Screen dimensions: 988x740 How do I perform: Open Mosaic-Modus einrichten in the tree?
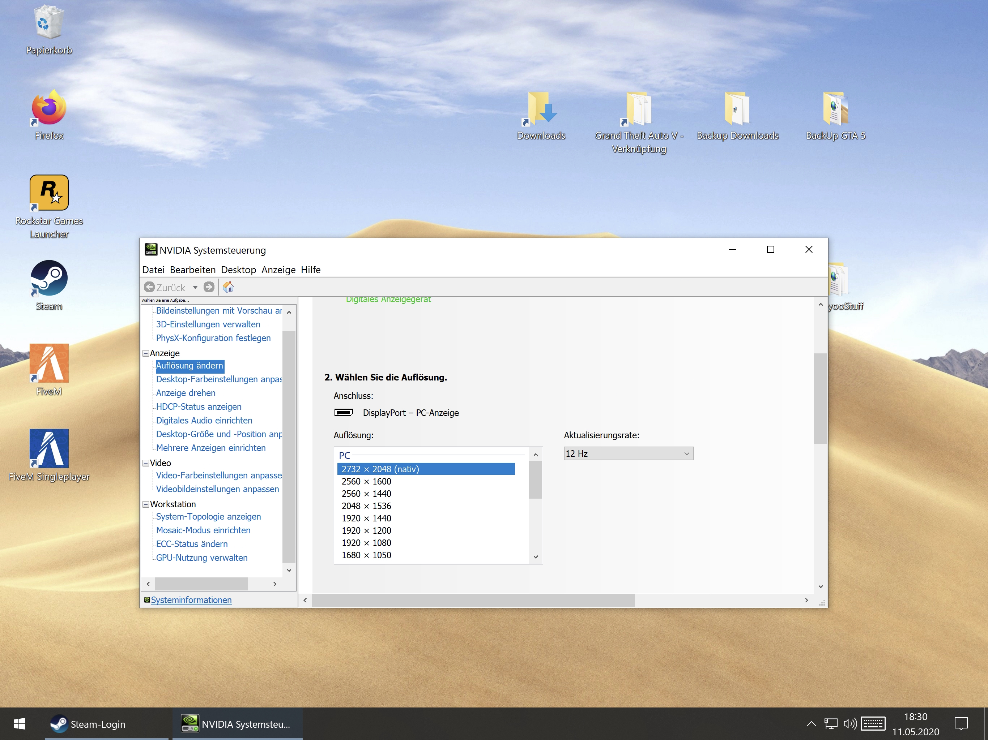[x=203, y=530]
